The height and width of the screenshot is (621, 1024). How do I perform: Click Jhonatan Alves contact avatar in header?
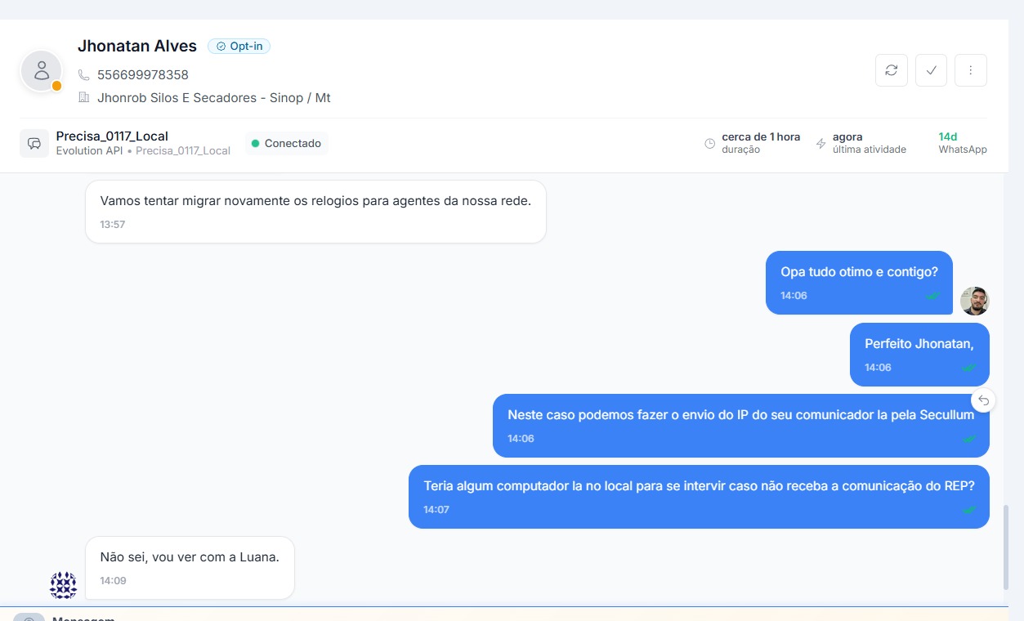coord(41,71)
